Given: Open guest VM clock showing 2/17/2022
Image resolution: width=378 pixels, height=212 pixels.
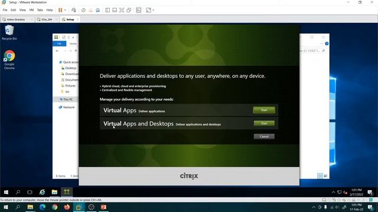Looking at the screenshot, I should tap(356, 193).
